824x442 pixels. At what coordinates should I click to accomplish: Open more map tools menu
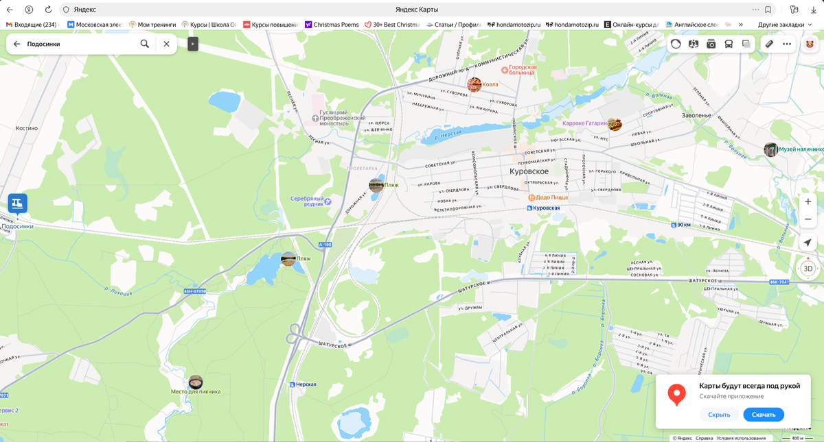[x=787, y=44]
